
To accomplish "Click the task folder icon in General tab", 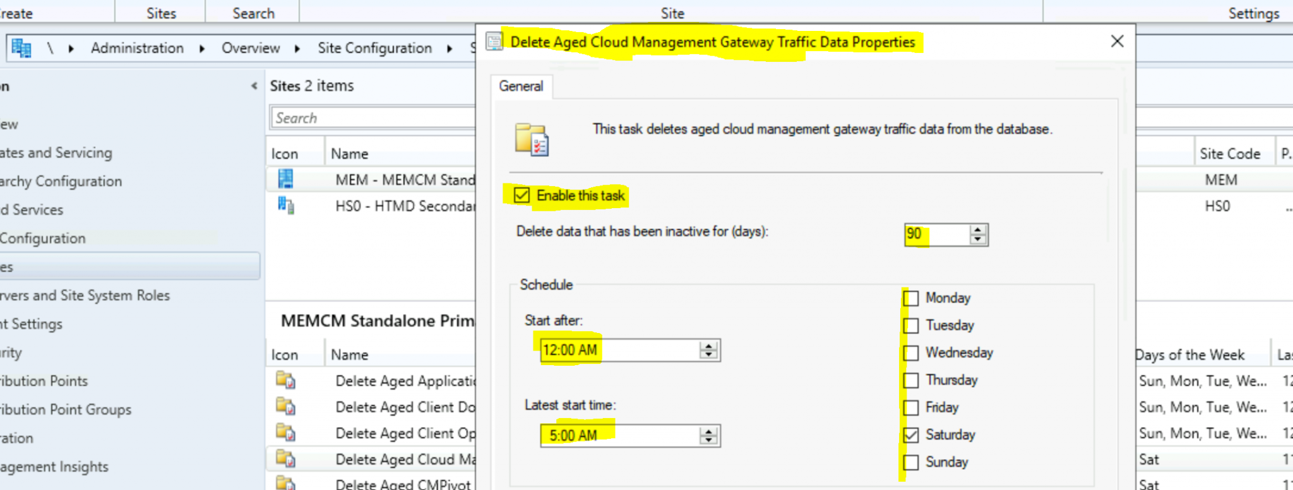I will pos(532,139).
